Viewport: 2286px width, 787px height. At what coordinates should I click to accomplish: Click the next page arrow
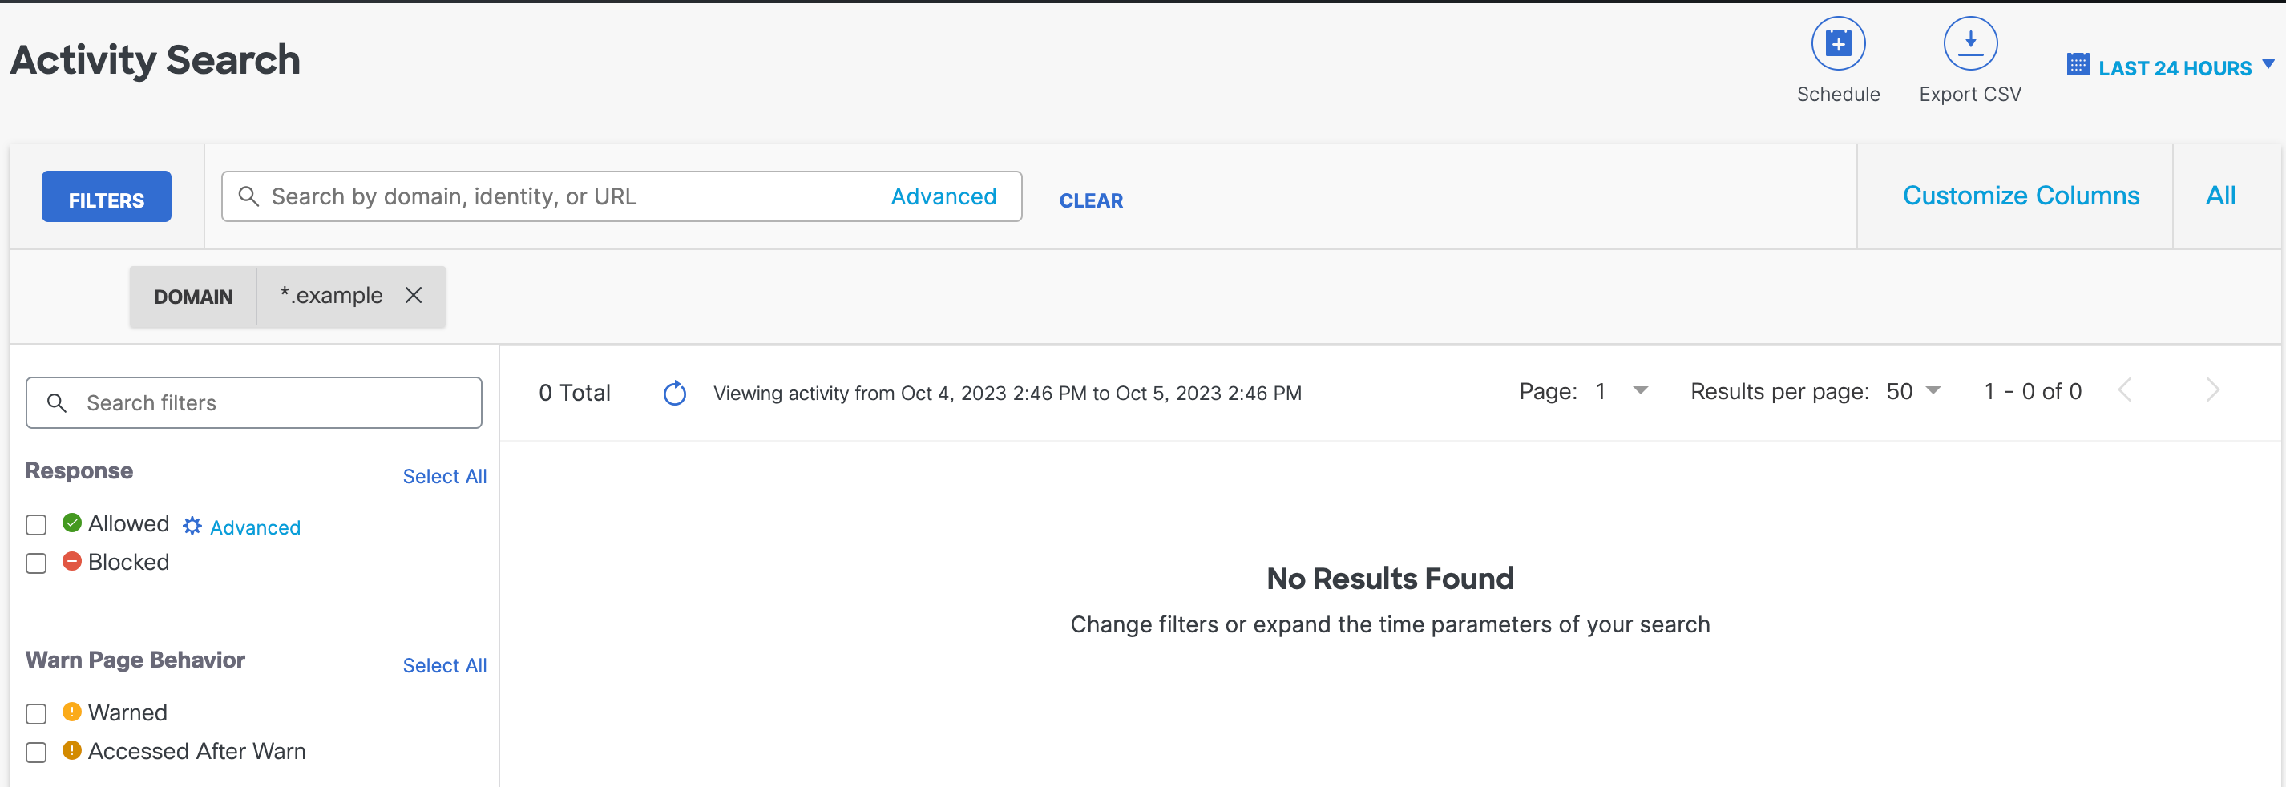pos(2212,390)
